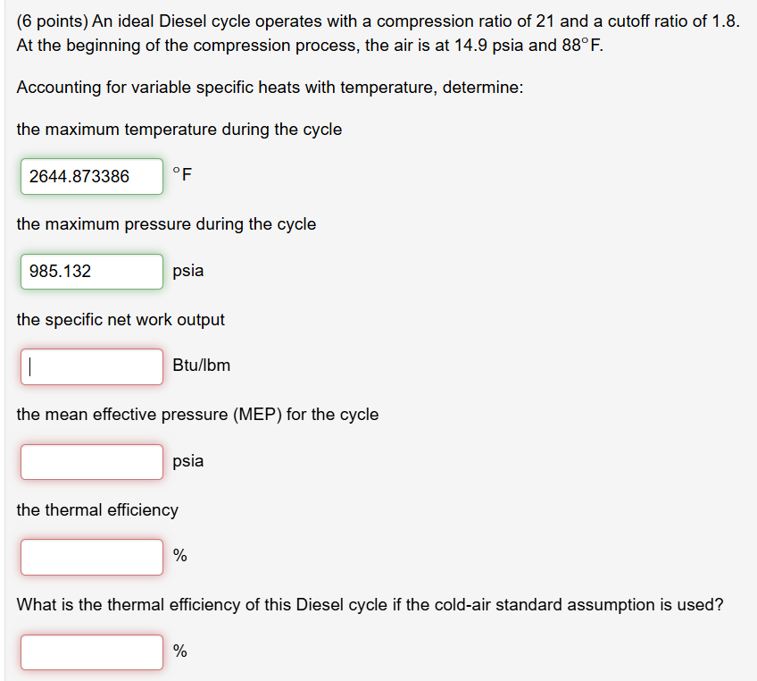Click the cold-air standard efficiency answer box
Image resolution: width=757 pixels, height=681 pixels.
(x=91, y=652)
